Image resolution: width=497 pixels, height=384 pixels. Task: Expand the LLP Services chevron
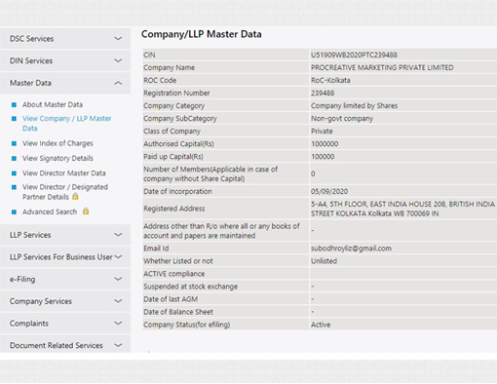[118, 235]
